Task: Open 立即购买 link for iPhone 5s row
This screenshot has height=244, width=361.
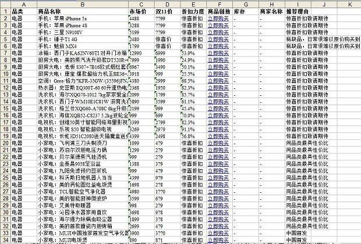Action: pyautogui.click(x=218, y=19)
